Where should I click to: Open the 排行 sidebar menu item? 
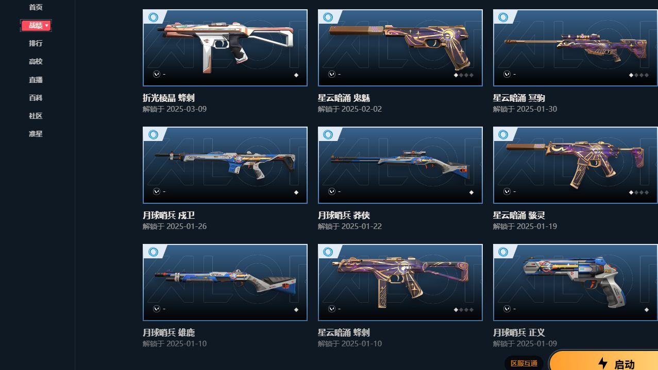[36, 43]
